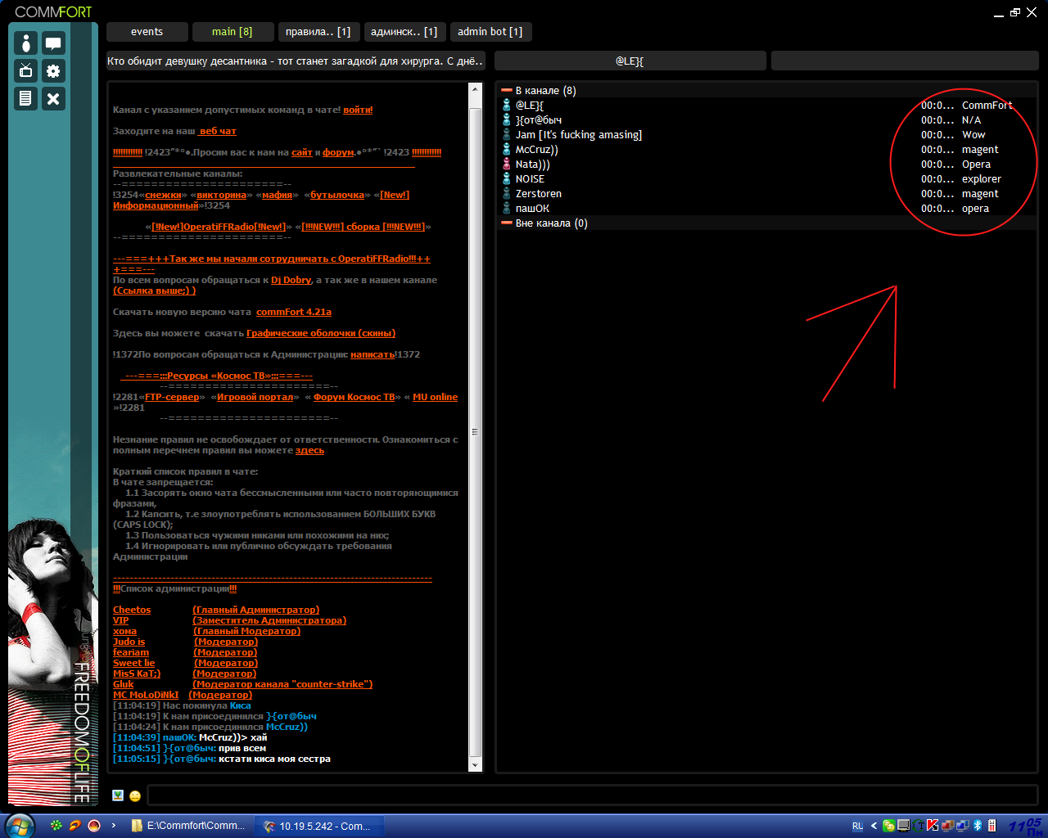Click the document page icon in sidebar
The height and width of the screenshot is (838, 1048).
click(26, 99)
